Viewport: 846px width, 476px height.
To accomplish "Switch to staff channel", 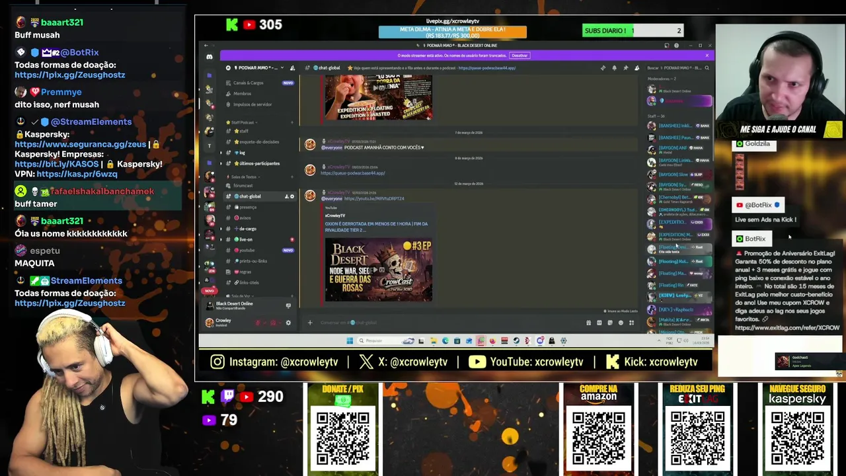I will click(x=259, y=131).
